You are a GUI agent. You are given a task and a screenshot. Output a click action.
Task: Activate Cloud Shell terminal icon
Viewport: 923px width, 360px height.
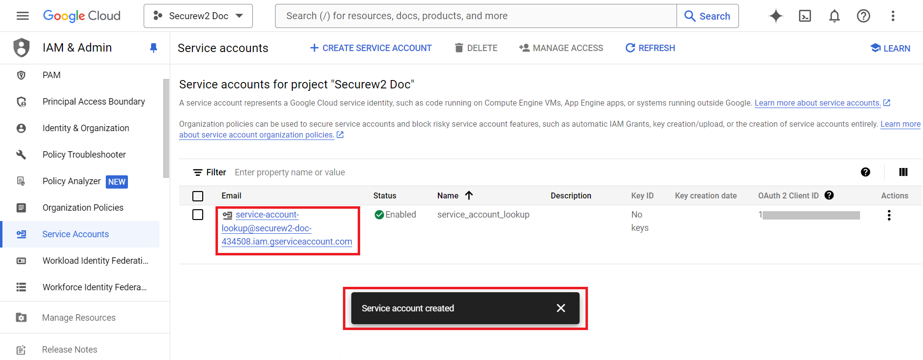click(x=805, y=16)
